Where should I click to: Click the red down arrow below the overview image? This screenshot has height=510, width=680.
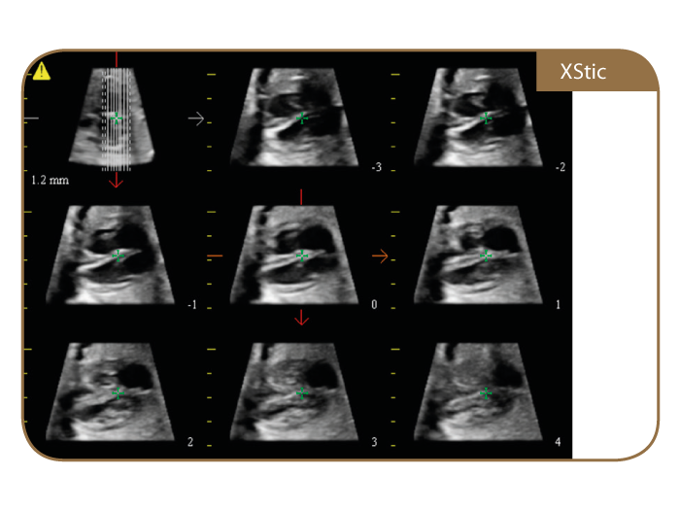coord(116,180)
